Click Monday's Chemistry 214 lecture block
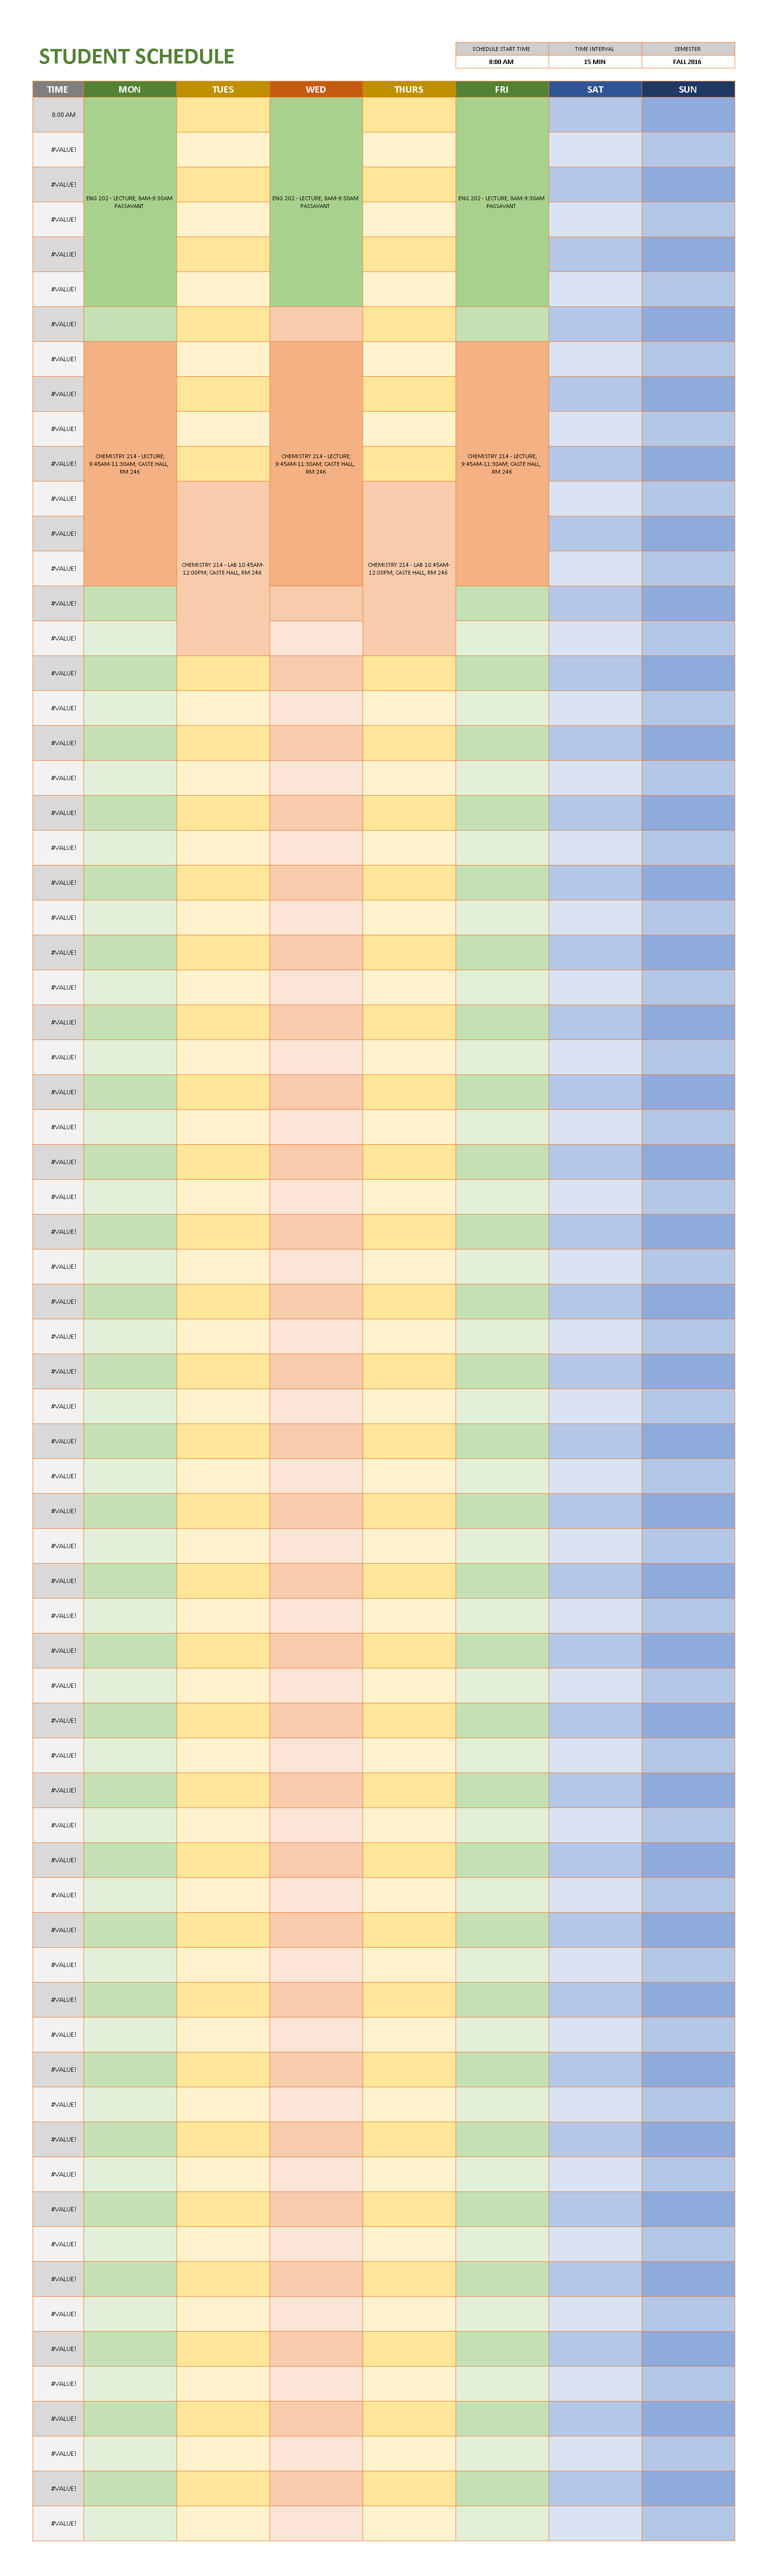 130,464
